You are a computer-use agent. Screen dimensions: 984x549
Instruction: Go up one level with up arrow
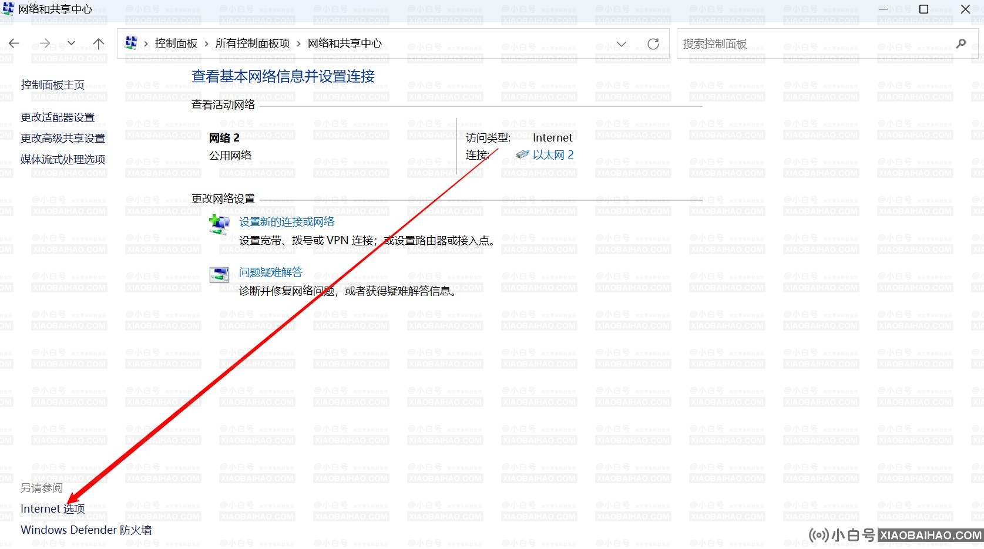pos(99,43)
